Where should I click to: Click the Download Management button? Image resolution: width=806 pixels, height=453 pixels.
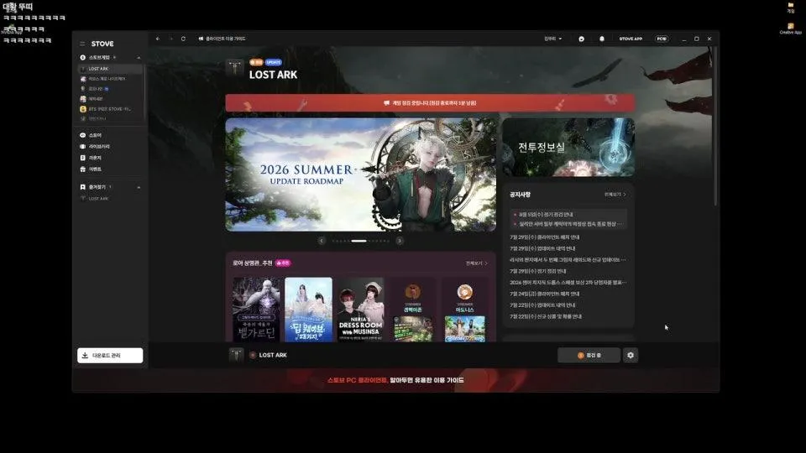[x=110, y=356]
